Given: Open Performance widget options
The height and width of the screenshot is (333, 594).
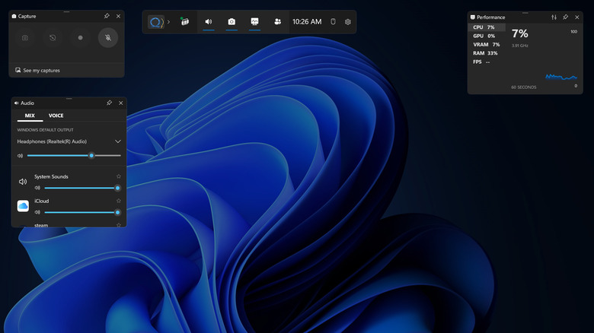Looking at the screenshot, I should pos(554,17).
